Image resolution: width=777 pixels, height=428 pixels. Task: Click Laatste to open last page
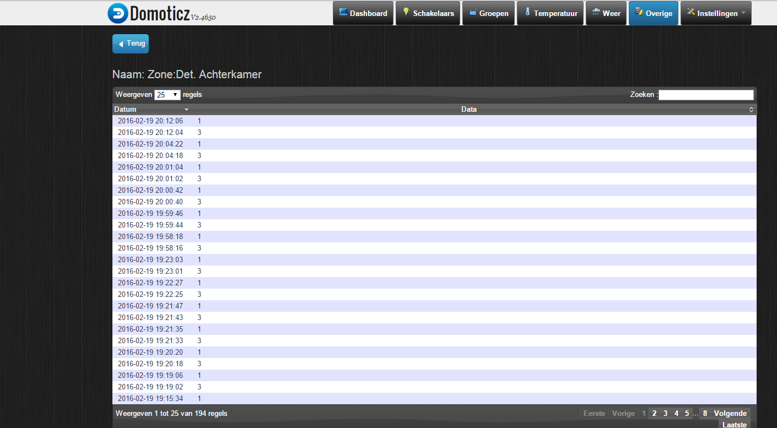tap(735, 424)
